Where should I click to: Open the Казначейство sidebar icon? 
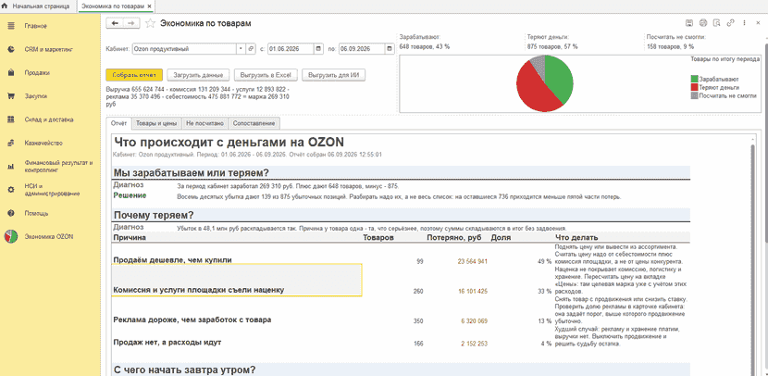click(11, 144)
